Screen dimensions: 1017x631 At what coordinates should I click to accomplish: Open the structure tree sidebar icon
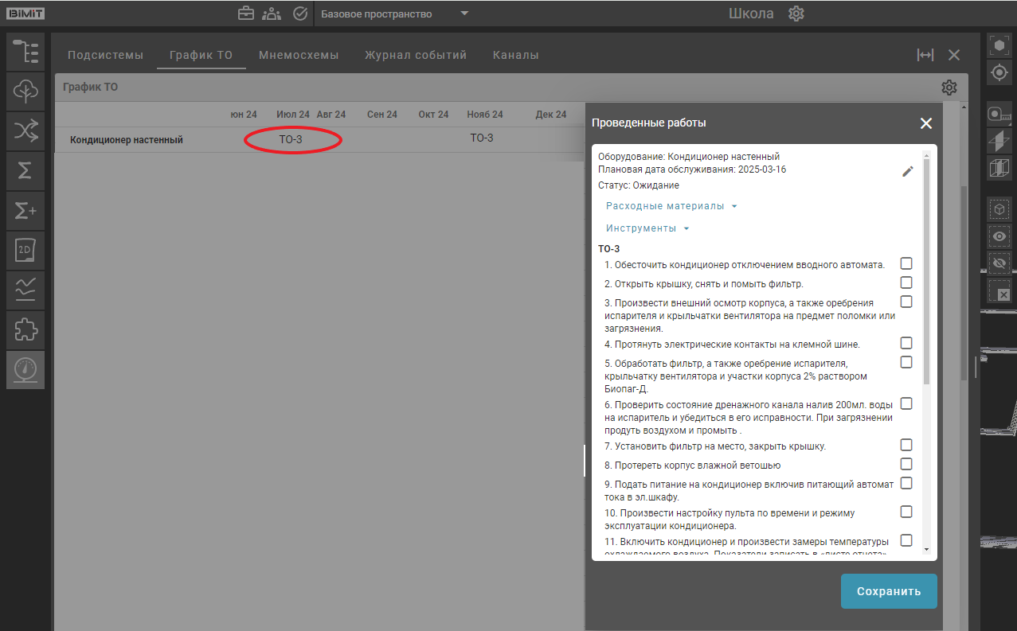[x=25, y=52]
